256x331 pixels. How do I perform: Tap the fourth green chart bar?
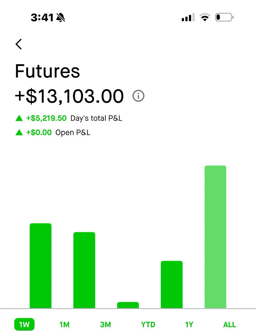(172, 284)
